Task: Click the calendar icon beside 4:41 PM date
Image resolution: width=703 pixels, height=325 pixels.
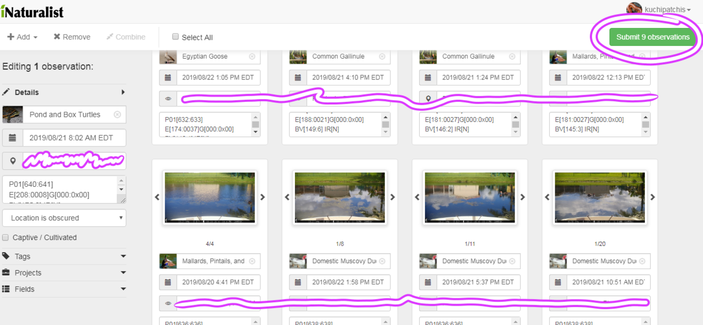Action: point(168,282)
